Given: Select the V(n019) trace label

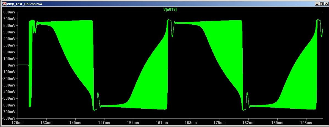Looking at the screenshot, I should [170, 10].
